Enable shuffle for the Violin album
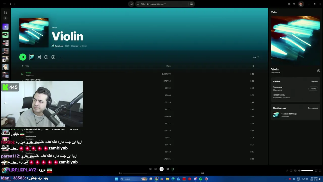 [x=39, y=57]
